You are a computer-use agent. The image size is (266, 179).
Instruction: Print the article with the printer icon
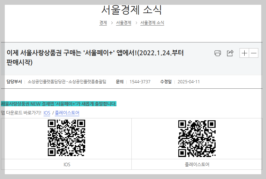[x=218, y=53]
